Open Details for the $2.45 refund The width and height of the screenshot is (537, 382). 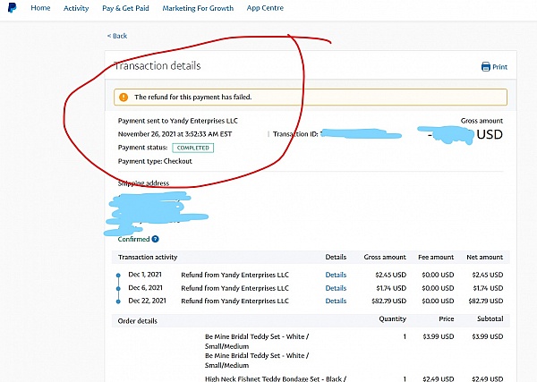(336, 275)
